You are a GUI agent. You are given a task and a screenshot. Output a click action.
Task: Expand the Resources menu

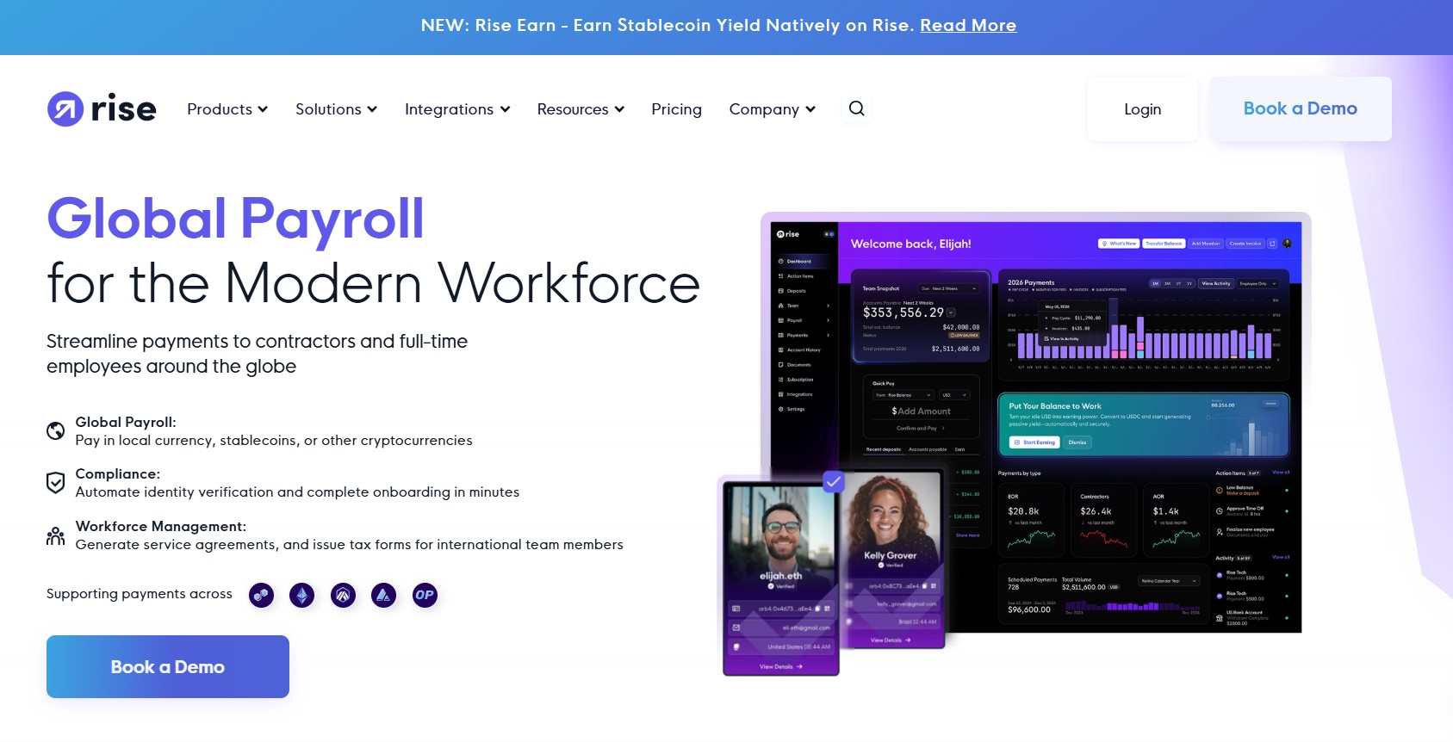[x=581, y=109]
